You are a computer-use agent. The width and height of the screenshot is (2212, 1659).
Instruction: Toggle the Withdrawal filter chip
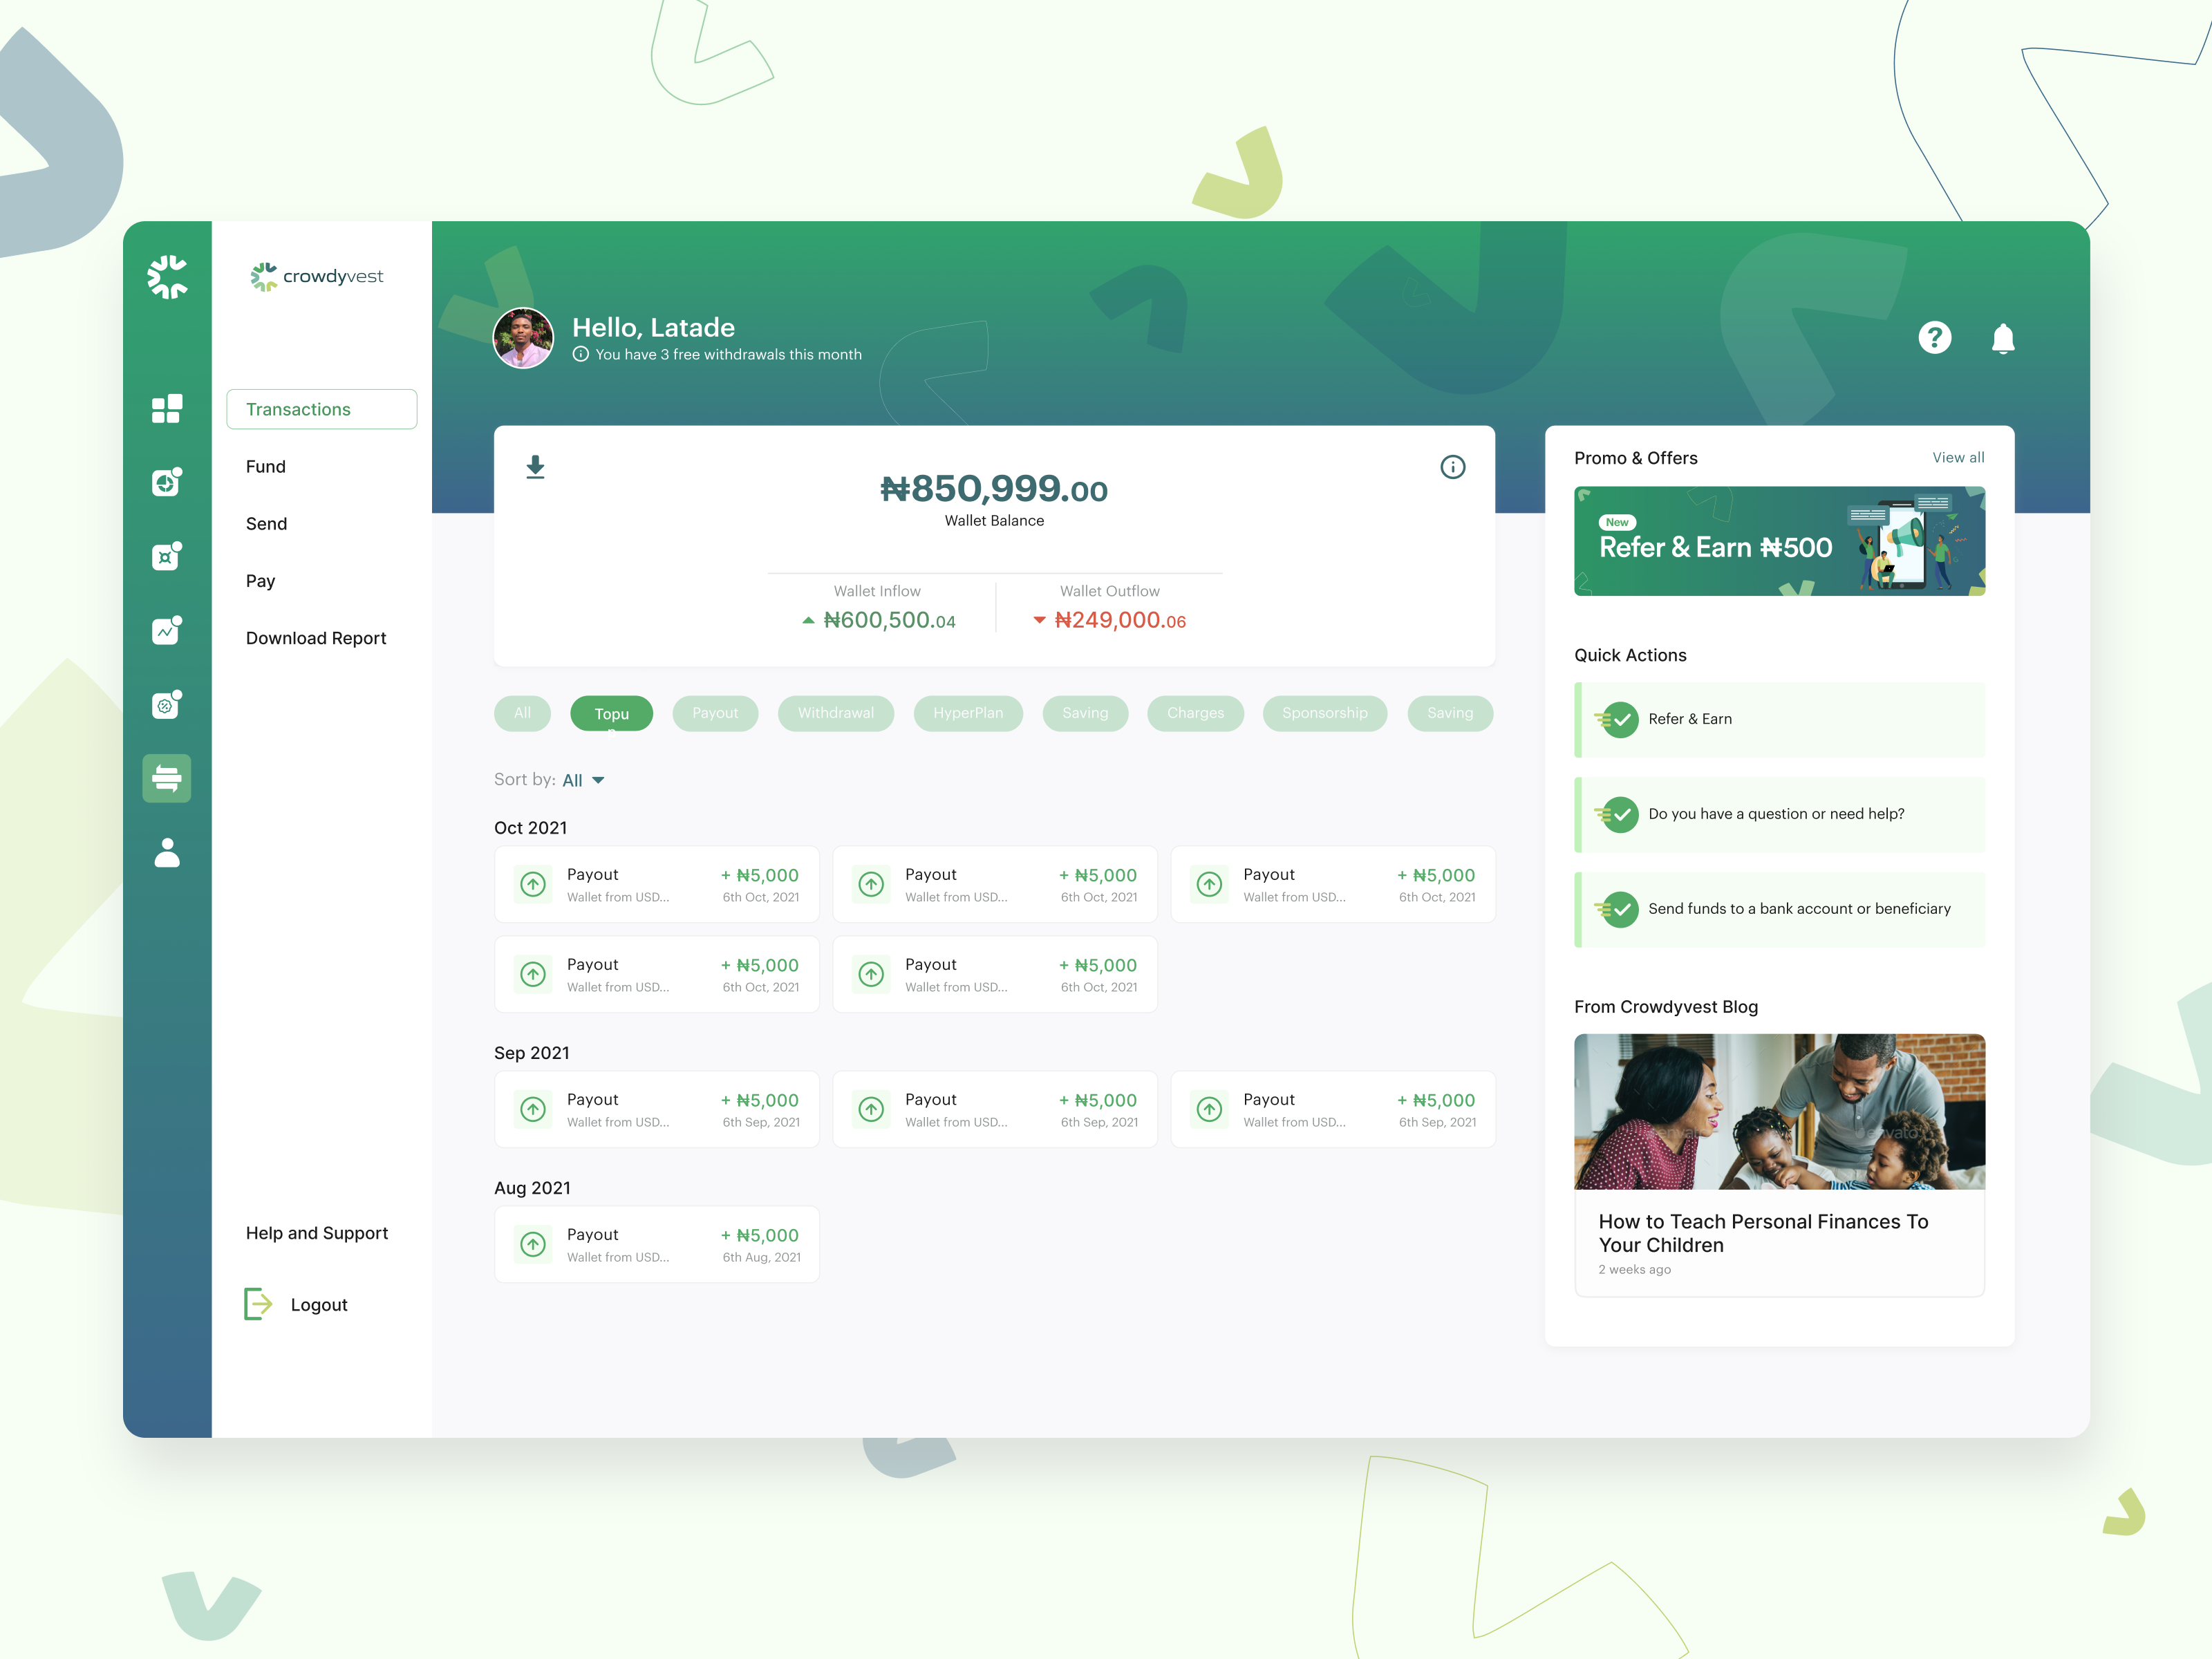[x=835, y=713]
